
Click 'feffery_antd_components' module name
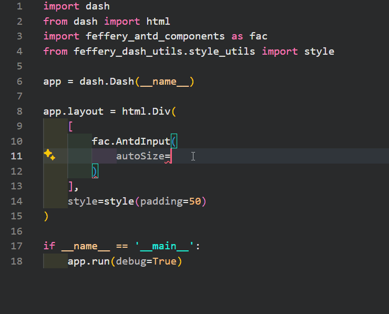(155, 37)
